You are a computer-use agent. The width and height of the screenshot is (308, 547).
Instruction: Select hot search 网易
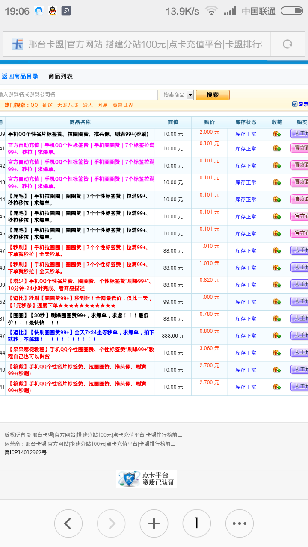coord(103,105)
